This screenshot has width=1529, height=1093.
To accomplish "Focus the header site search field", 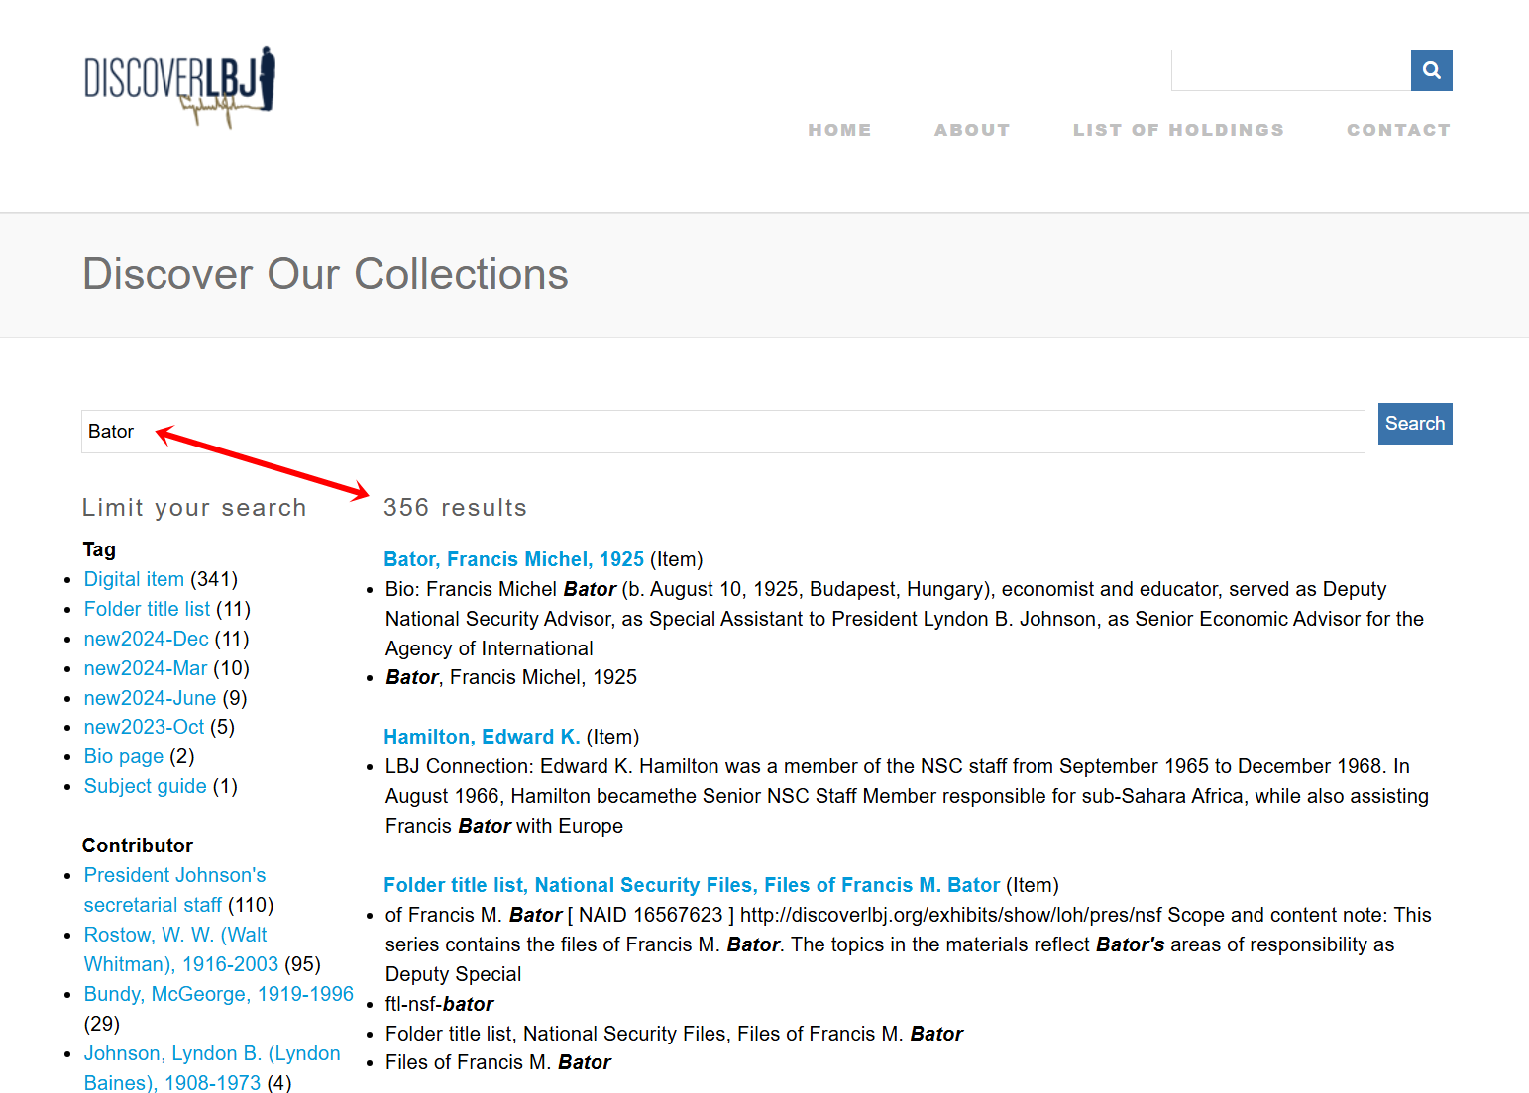I will (1290, 70).
